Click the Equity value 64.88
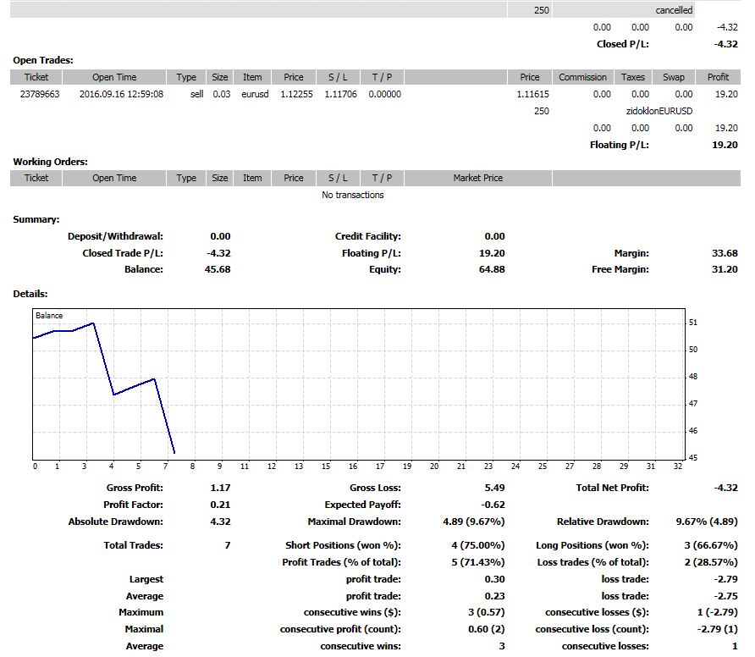The width and height of the screenshot is (755, 657). coord(491,269)
